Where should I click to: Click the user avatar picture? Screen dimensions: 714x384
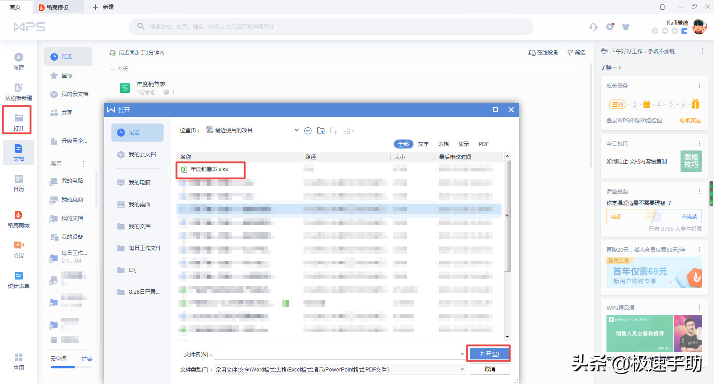[x=699, y=27]
